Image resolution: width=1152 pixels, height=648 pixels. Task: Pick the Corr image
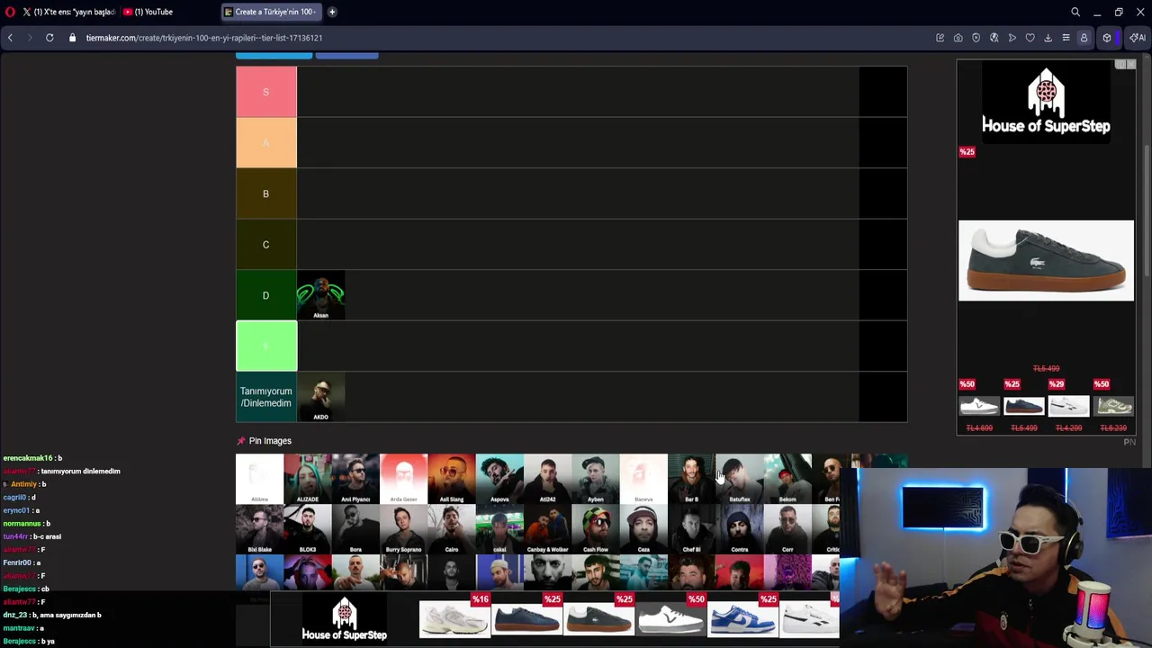click(787, 529)
